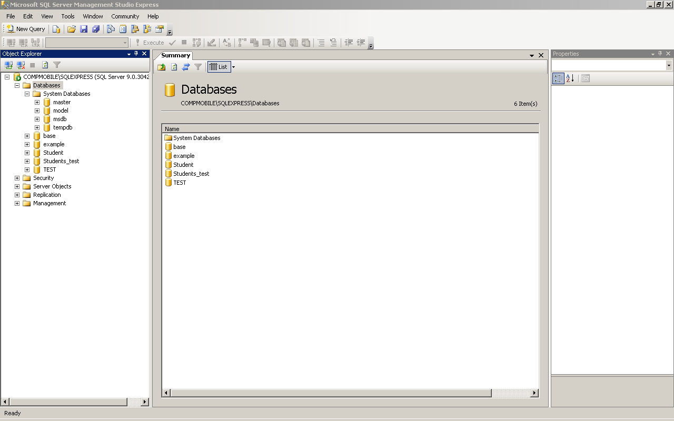Select example in the Summary list
Screen dimensions: 674x421
point(184,156)
